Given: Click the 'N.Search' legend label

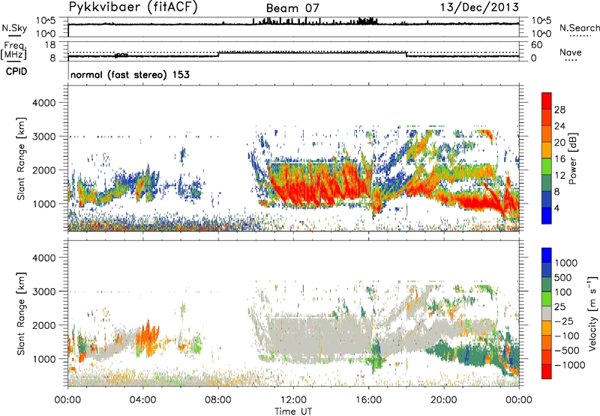Looking at the screenshot, I should [x=579, y=28].
